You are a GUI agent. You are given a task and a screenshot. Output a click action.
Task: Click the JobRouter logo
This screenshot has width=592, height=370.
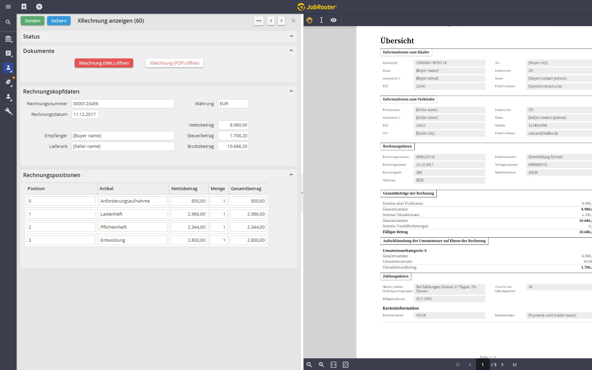(317, 7)
